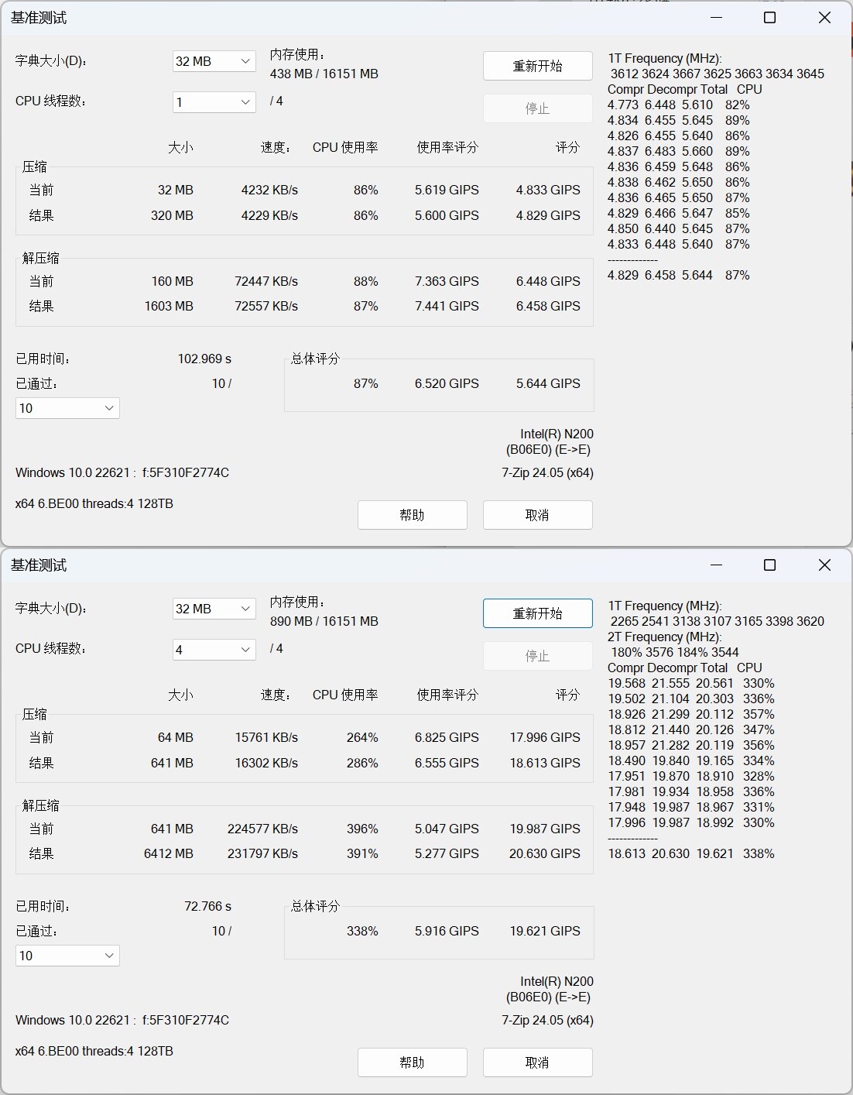Screen dimensions: 853x1095
Task: Close the top benchmark window
Action: coord(824,17)
